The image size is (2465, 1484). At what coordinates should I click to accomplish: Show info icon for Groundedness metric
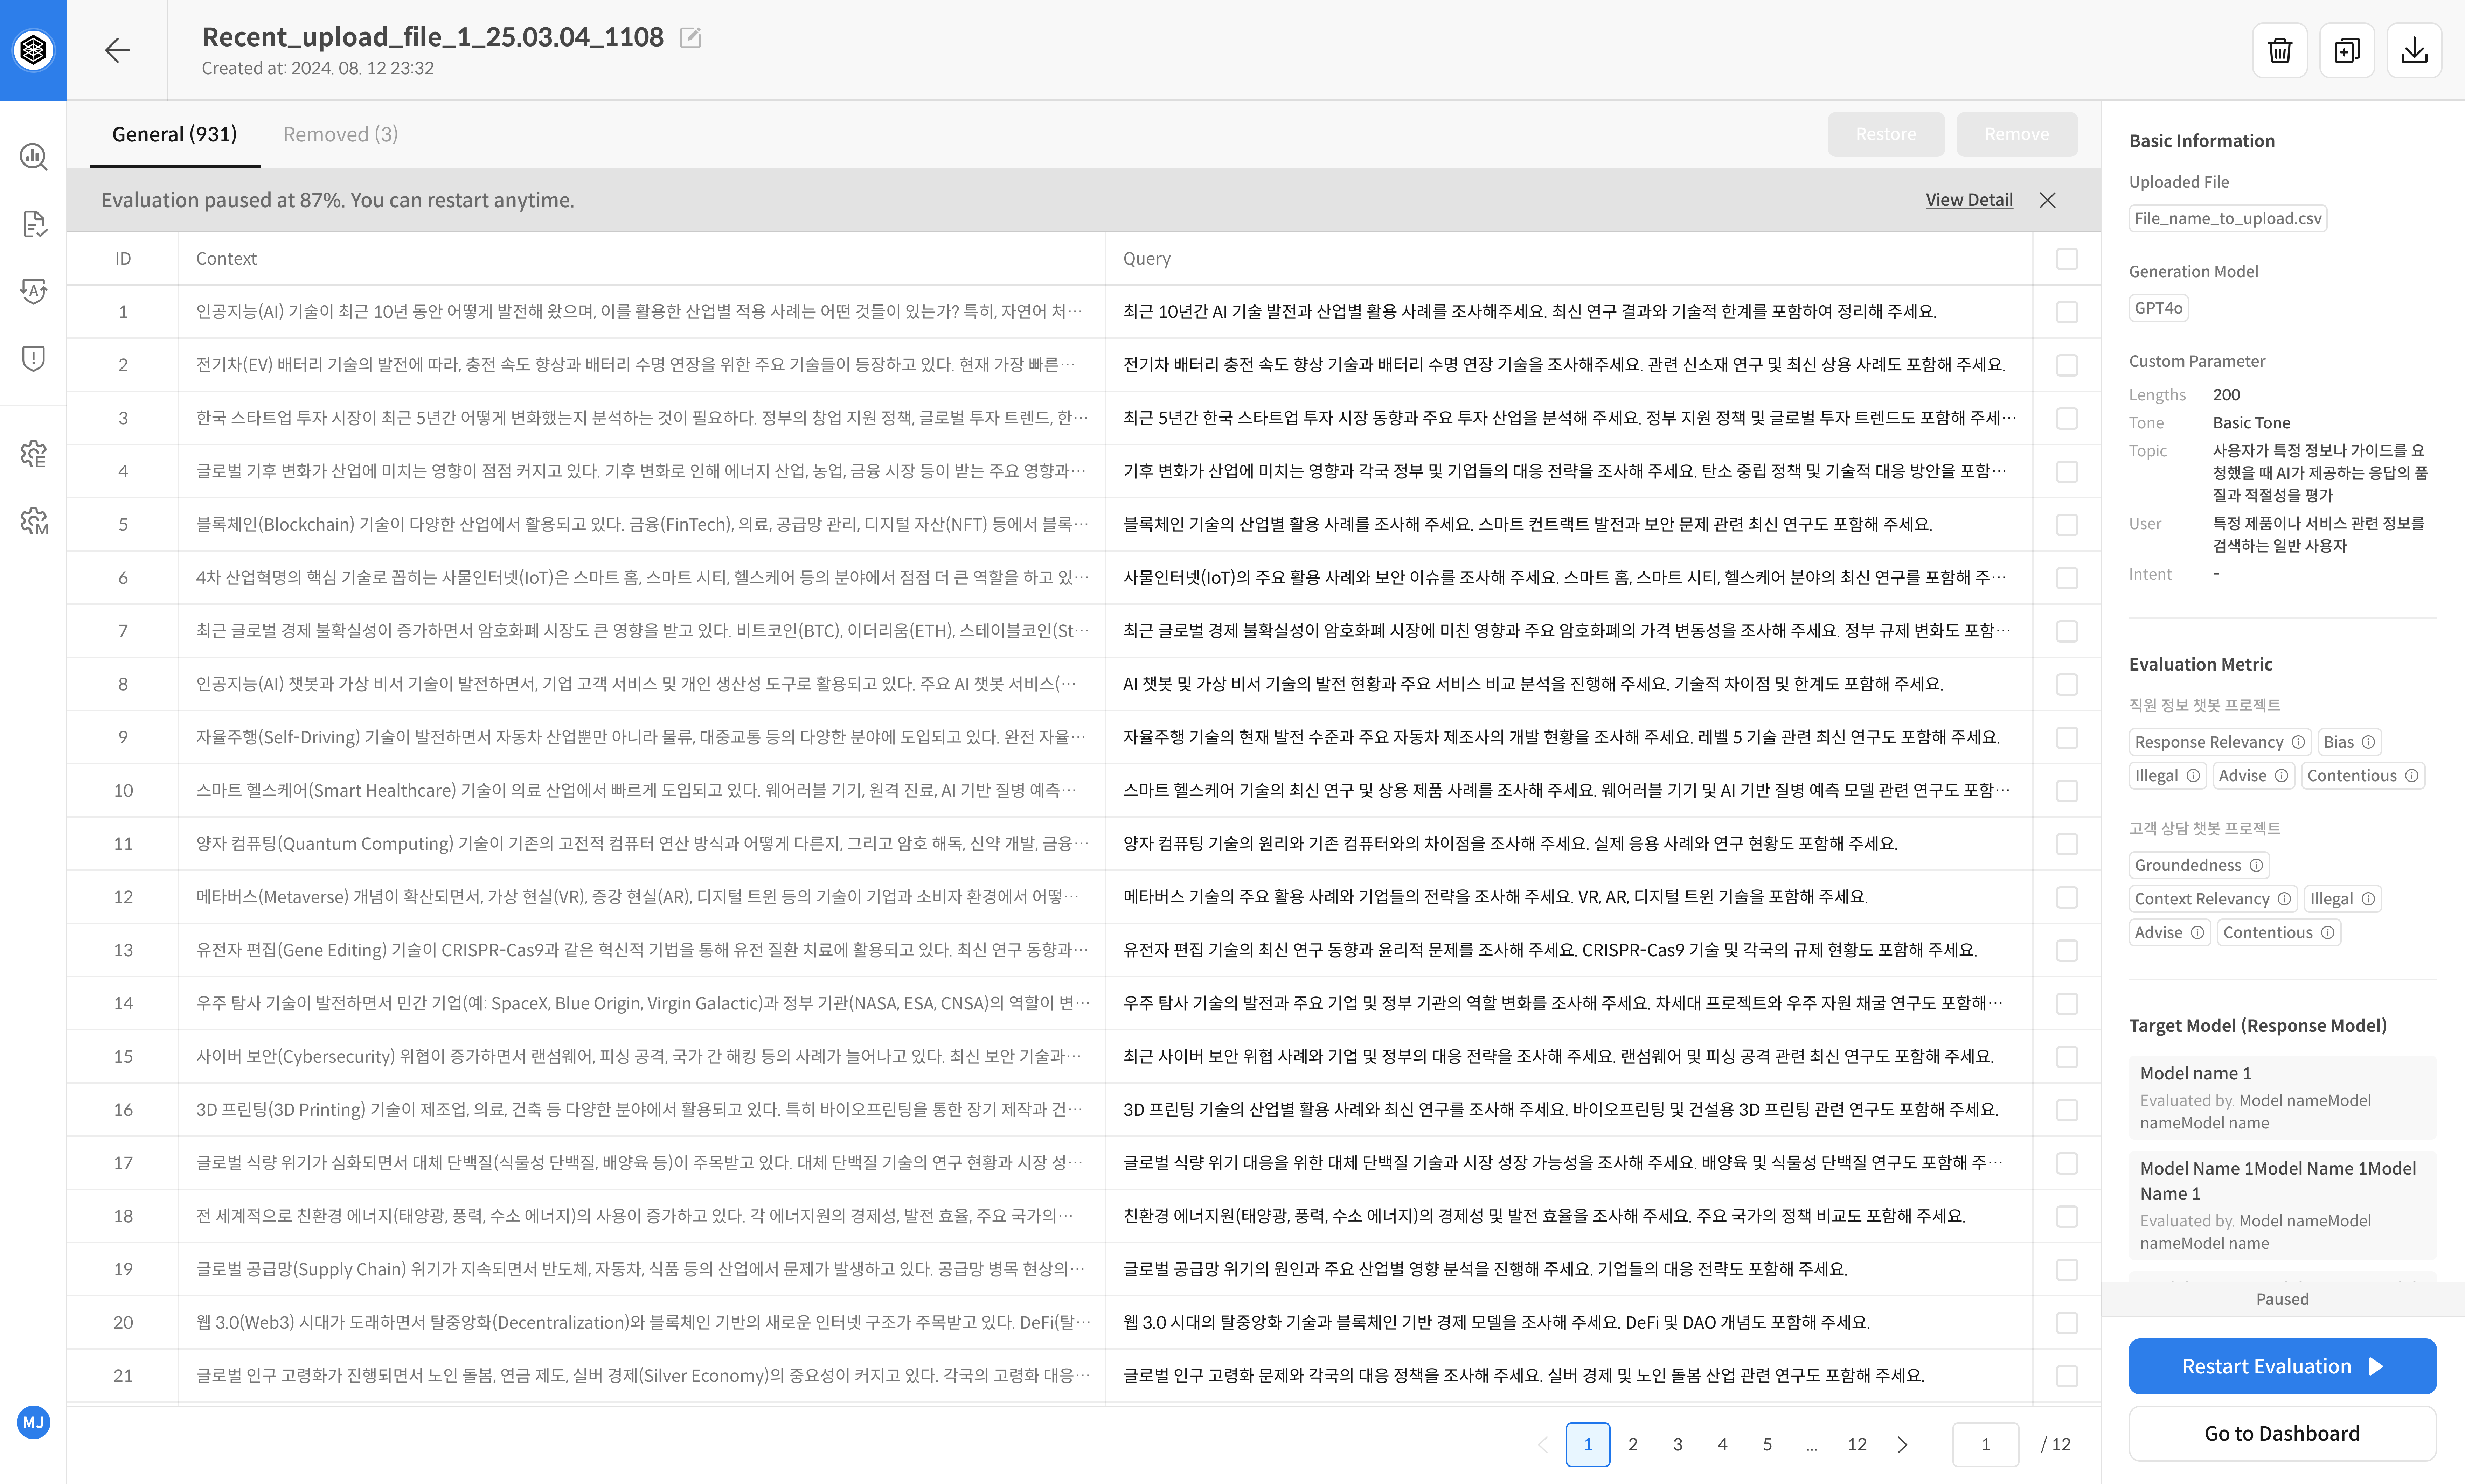point(2256,865)
